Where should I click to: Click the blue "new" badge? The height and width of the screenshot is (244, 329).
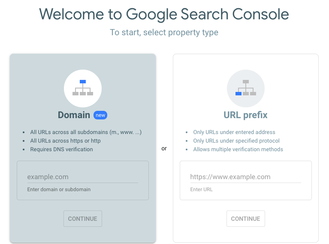100,115
